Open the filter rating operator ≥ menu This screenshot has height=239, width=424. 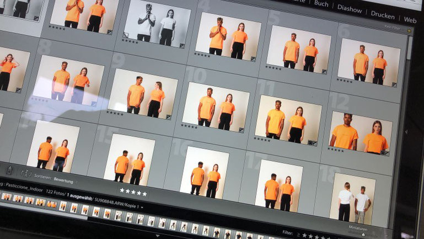[298, 235]
